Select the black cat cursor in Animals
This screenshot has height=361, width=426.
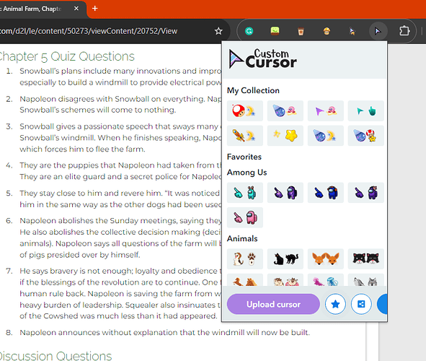tap(285, 258)
